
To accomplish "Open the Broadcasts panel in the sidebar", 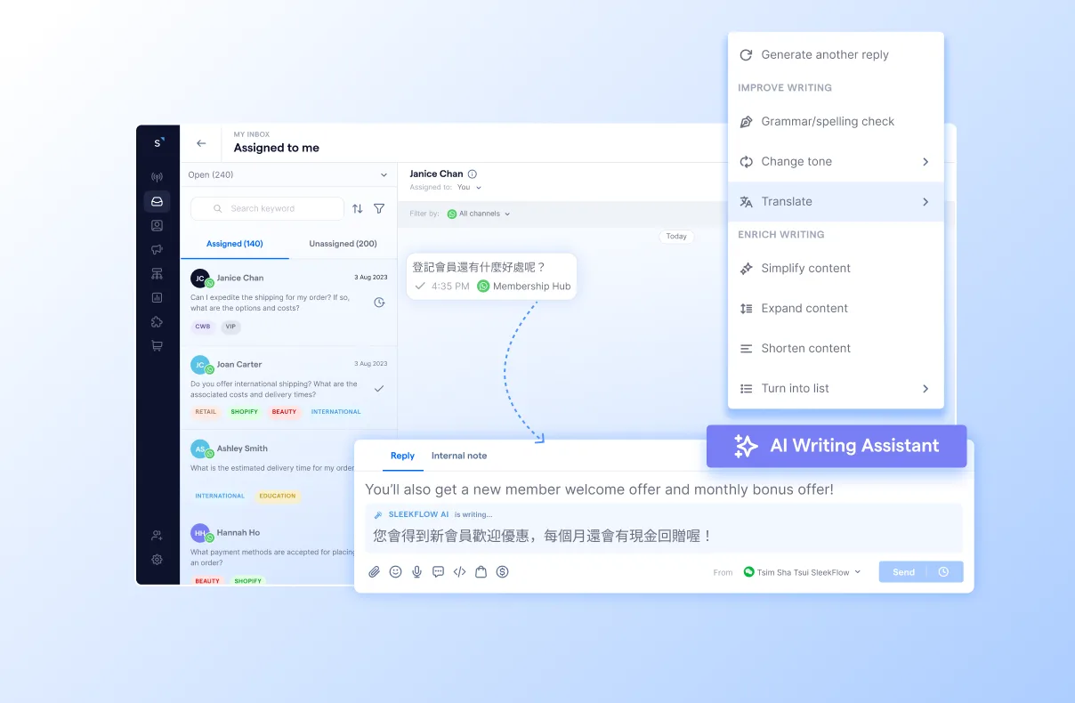I will [x=158, y=249].
